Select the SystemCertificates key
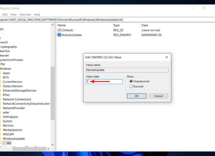 click(11, 60)
